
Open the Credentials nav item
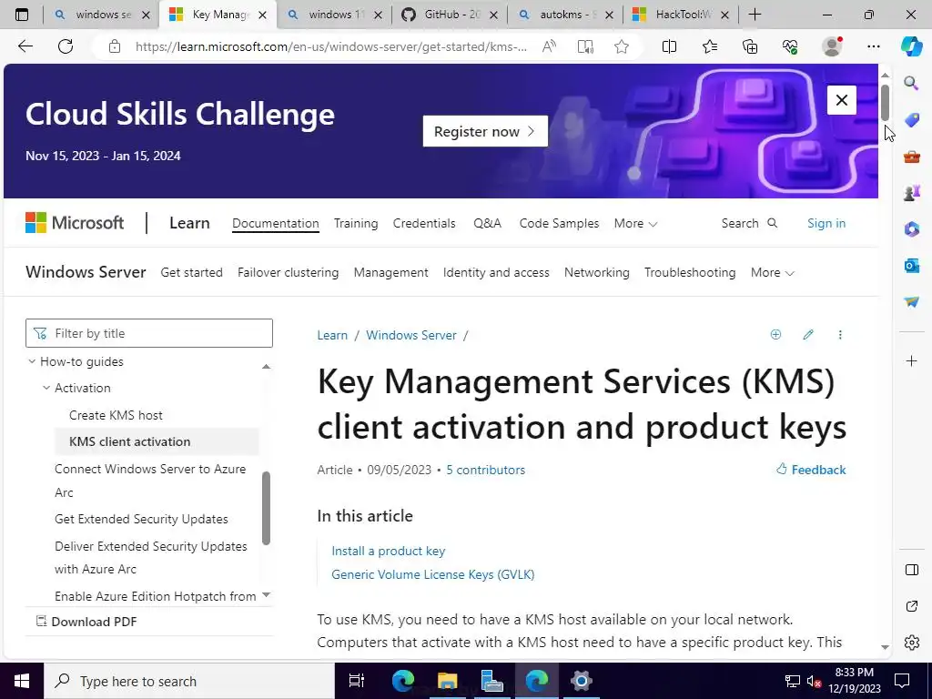pos(424,224)
